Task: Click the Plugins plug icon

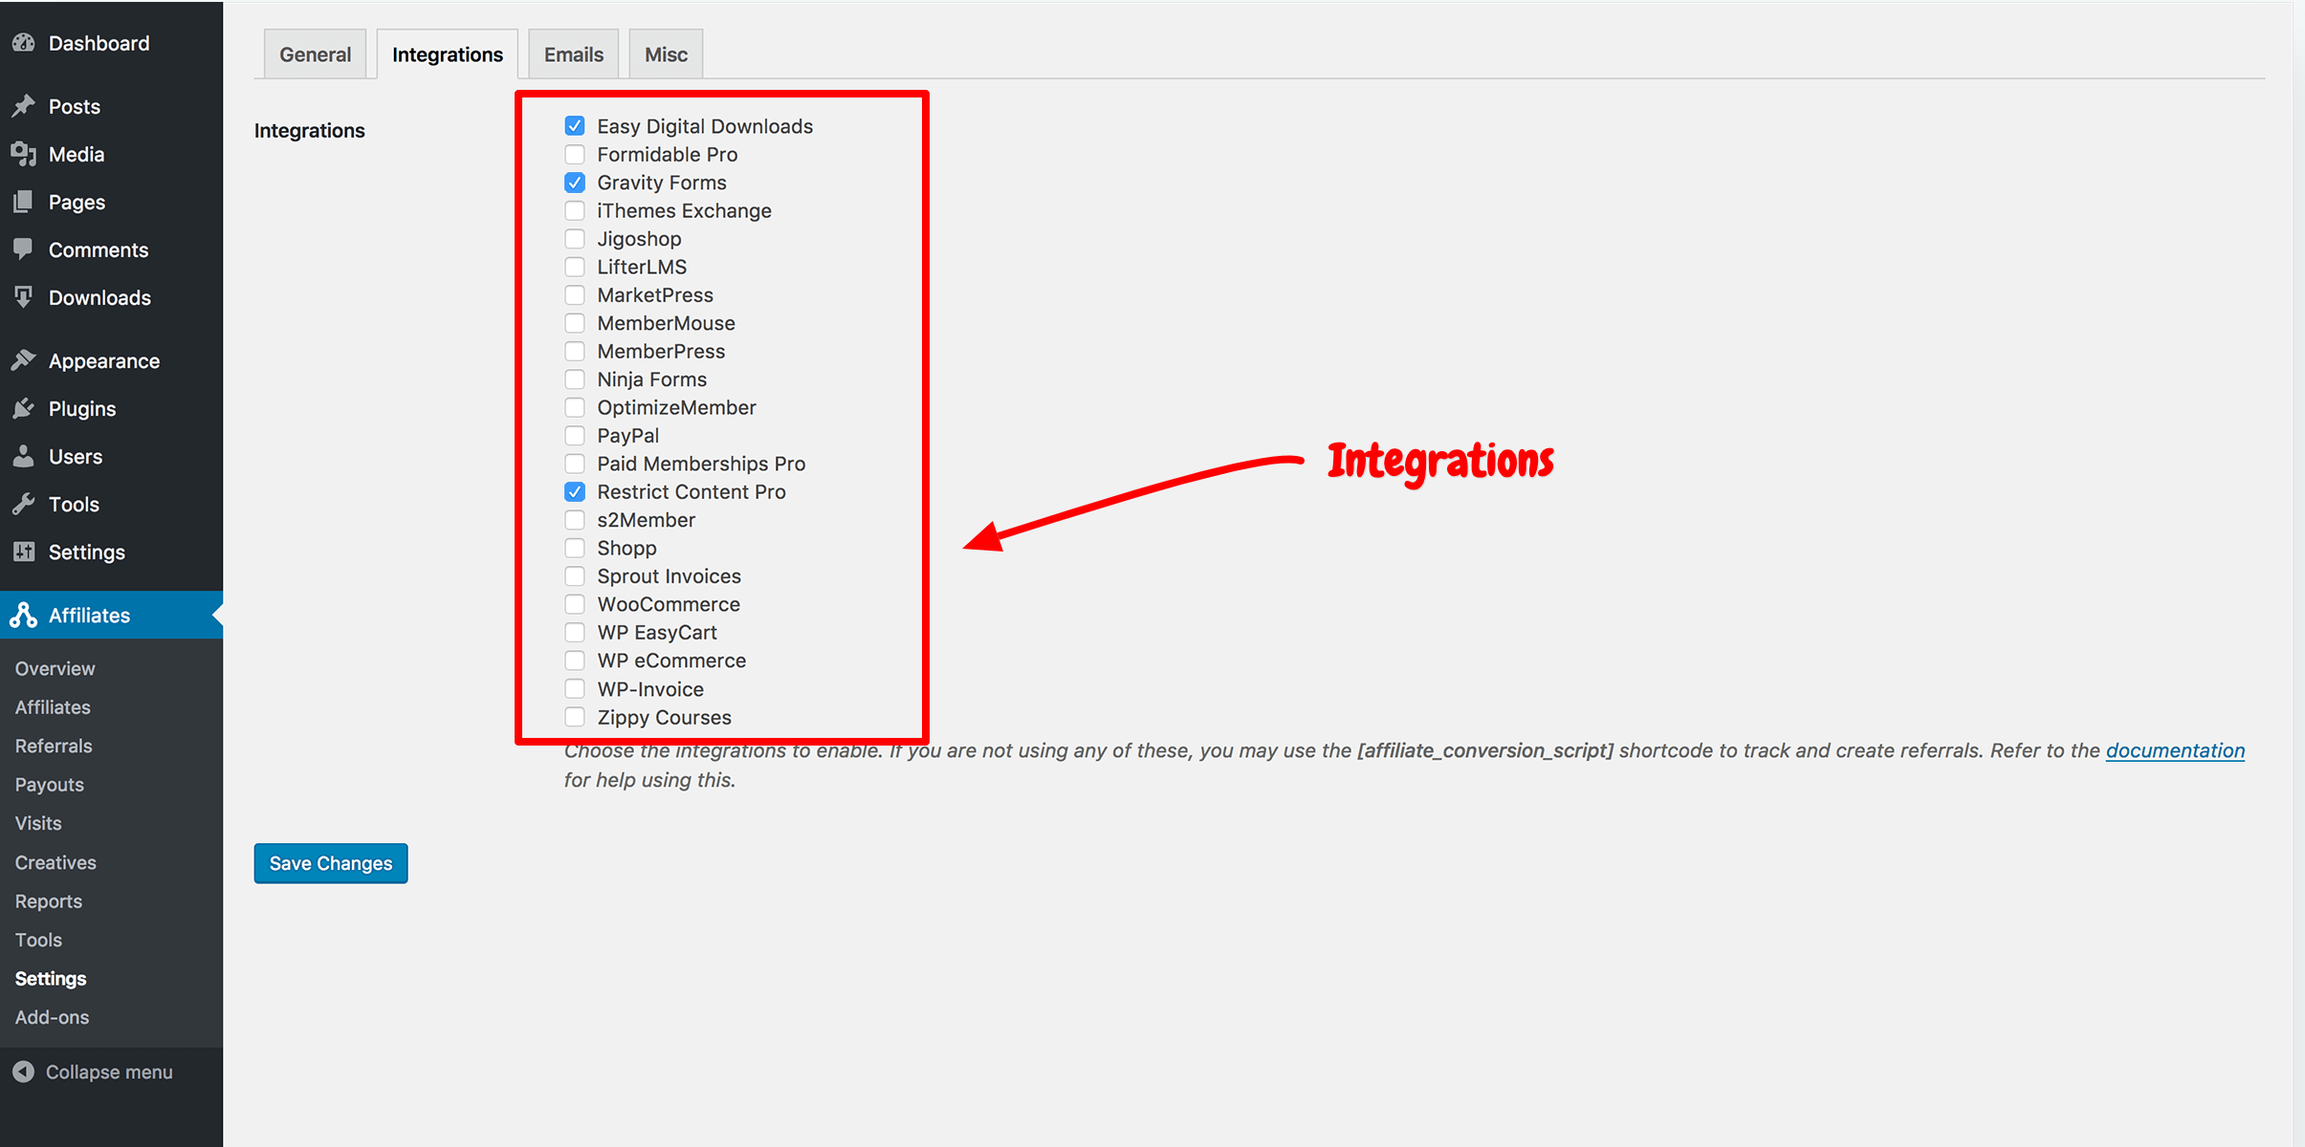Action: (24, 409)
